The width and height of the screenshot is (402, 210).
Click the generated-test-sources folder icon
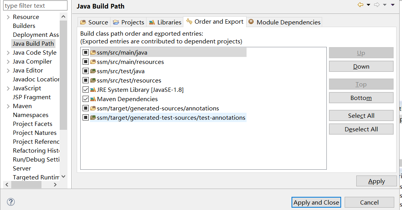(x=93, y=117)
